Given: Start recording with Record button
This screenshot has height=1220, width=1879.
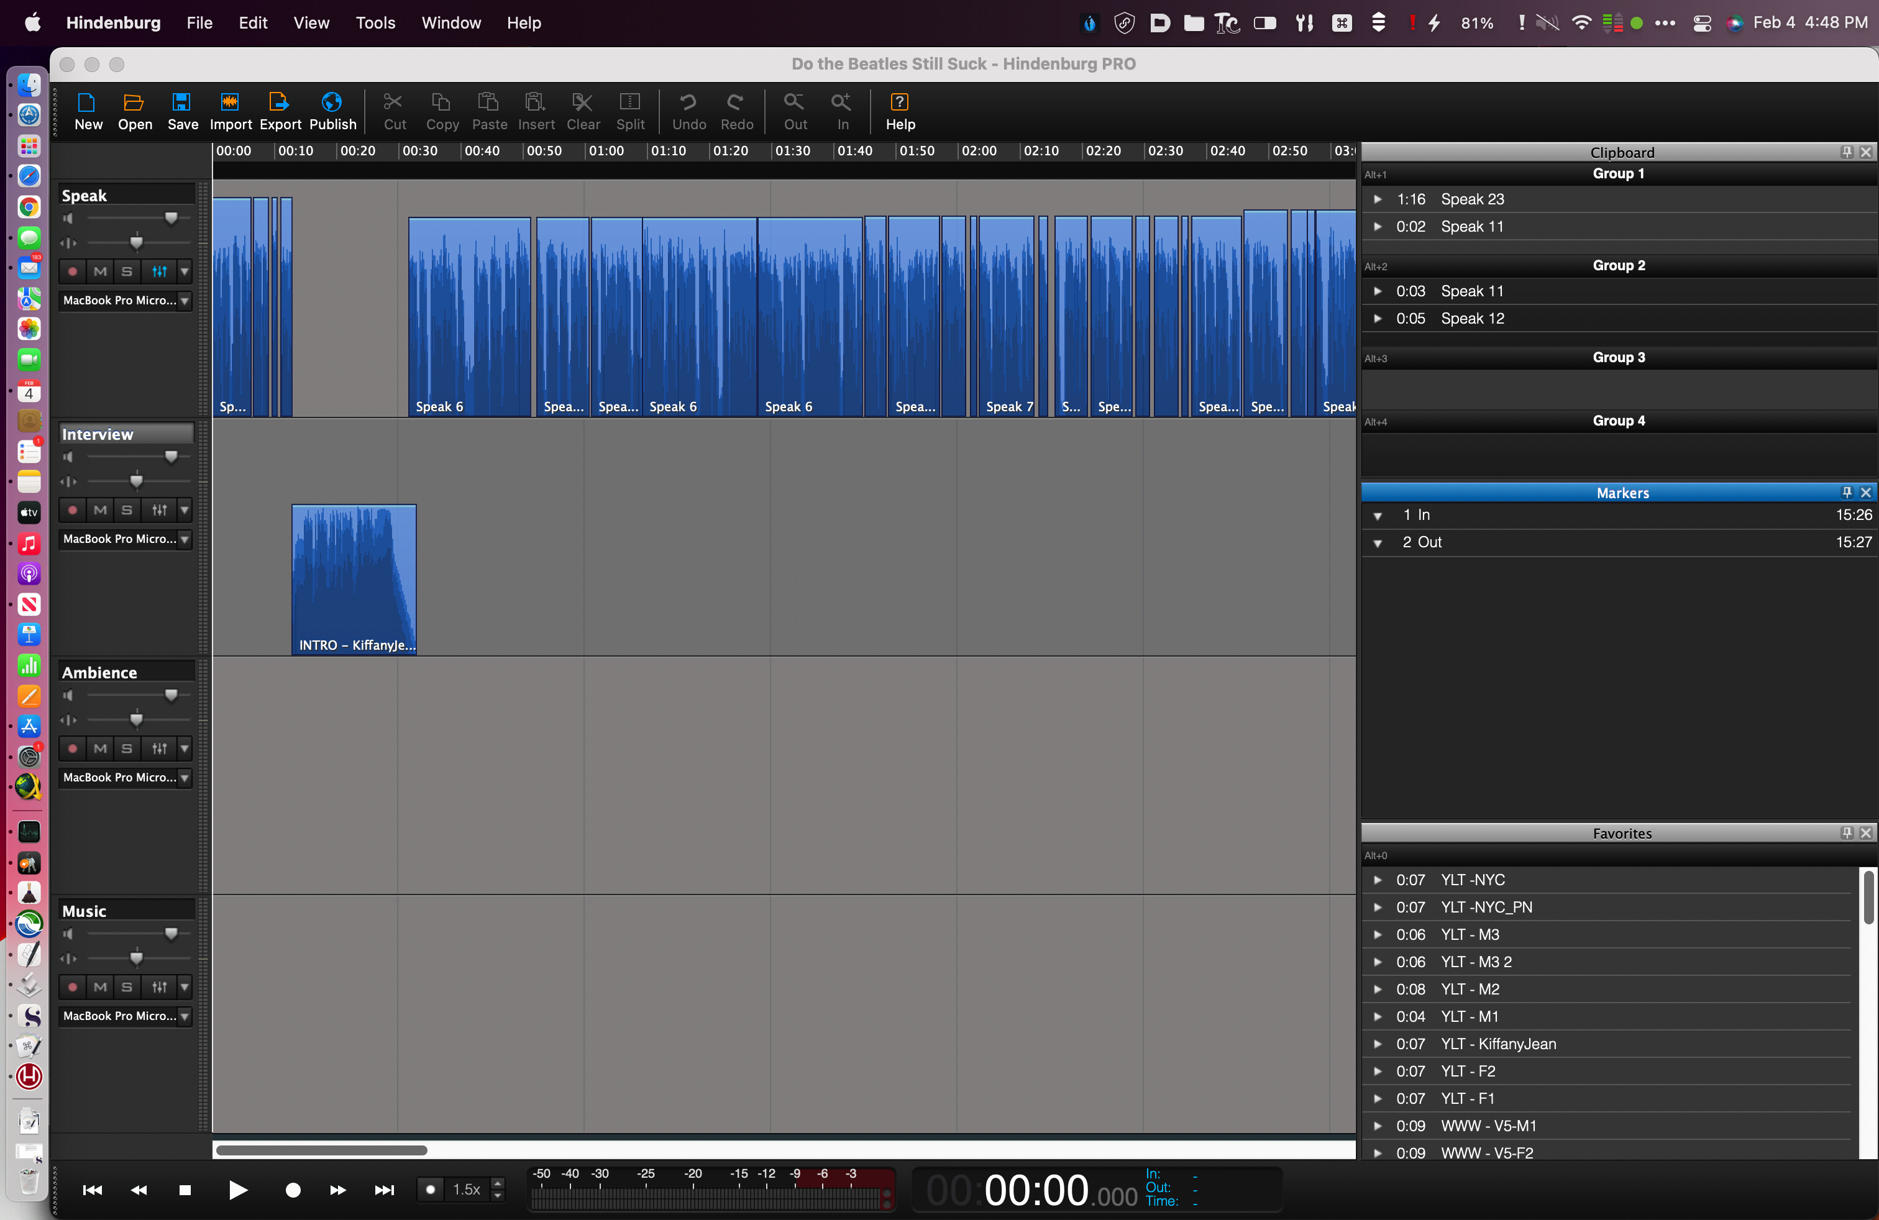Looking at the screenshot, I should click(293, 1190).
